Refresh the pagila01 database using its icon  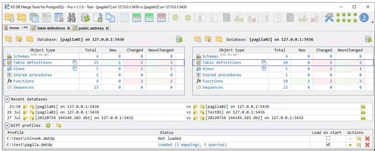pos(179,39)
